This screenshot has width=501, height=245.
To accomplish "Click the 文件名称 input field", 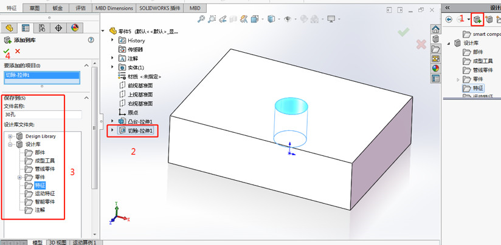I will tap(43, 114).
